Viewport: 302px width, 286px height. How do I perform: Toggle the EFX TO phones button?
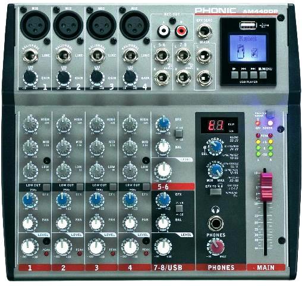point(215,192)
